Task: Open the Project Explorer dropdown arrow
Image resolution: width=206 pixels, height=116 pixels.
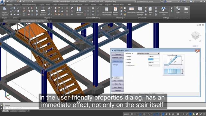Action: pyautogui.click(x=8, y=14)
